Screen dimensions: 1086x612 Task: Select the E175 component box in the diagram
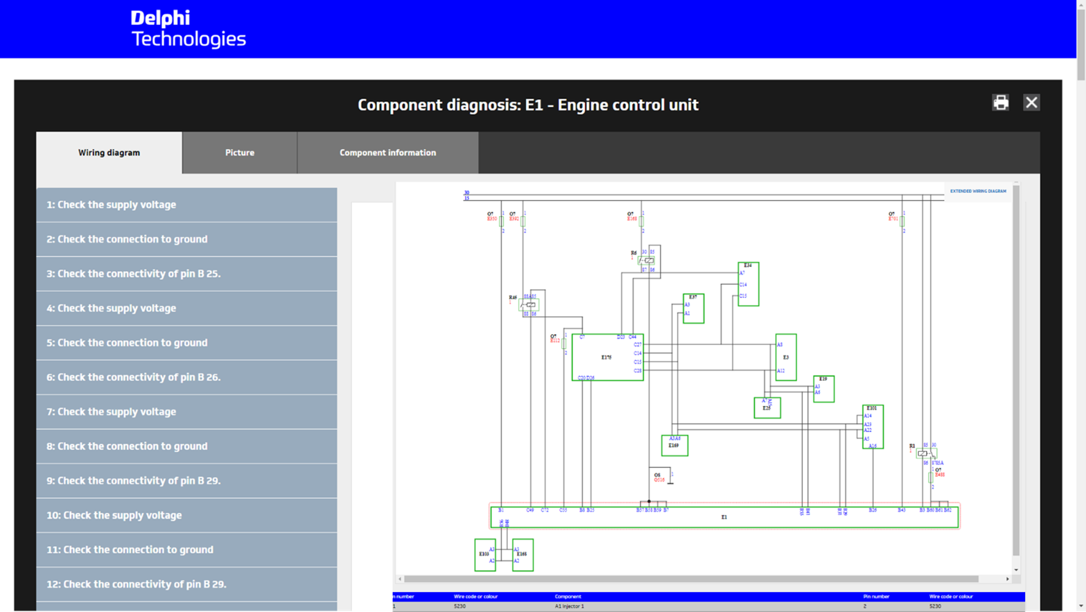pos(607,358)
